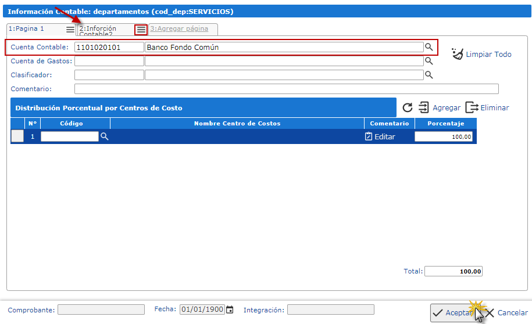Open the second tab's hamburger menu
The height and width of the screenshot is (324, 532).
(x=141, y=29)
